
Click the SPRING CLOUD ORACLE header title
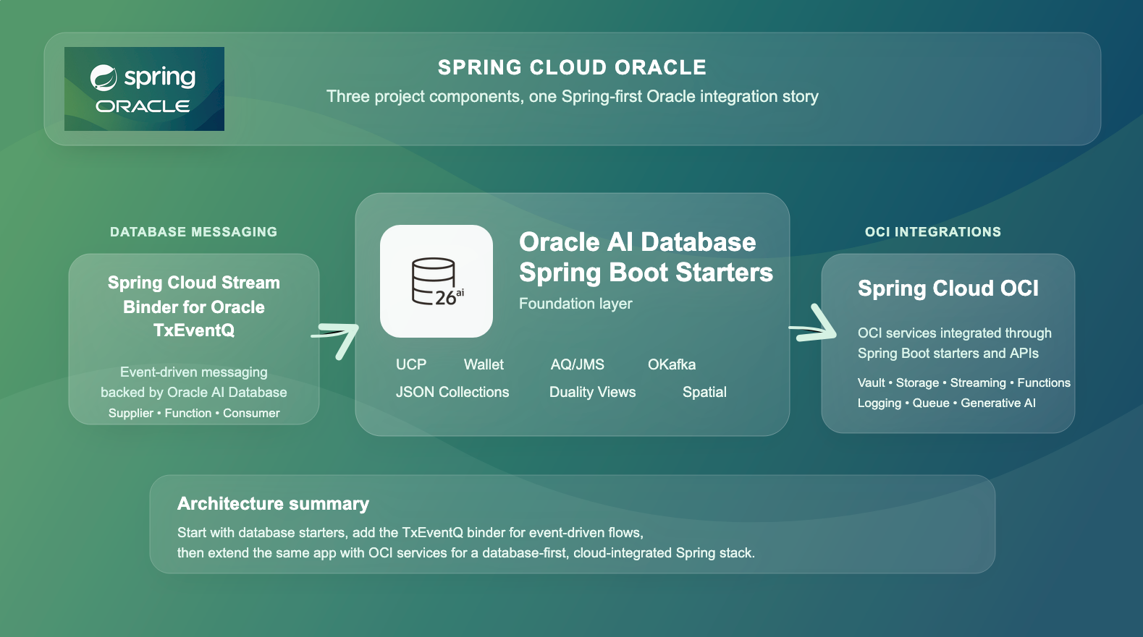point(572,67)
